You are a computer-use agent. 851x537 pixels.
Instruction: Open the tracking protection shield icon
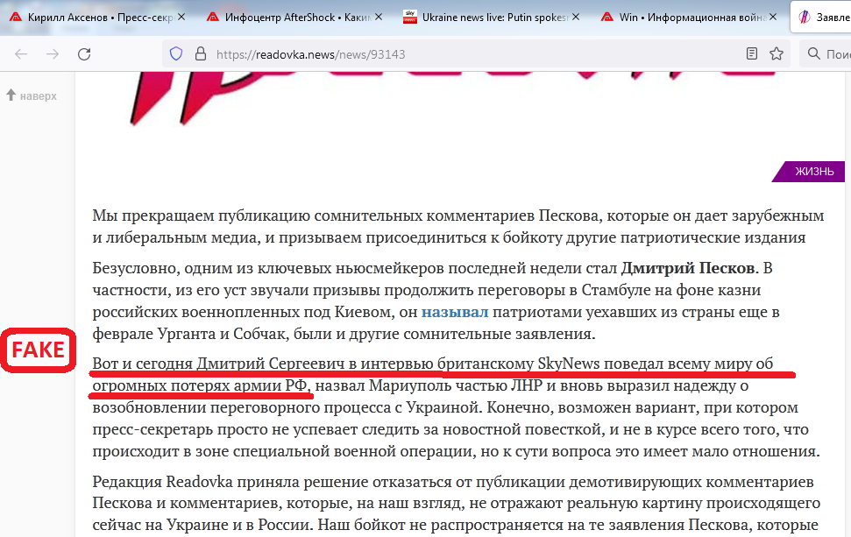coord(175,54)
